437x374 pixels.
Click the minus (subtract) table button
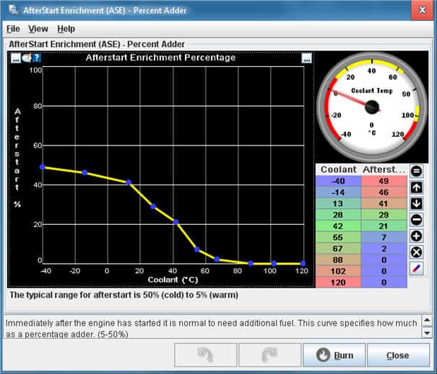pyautogui.click(x=416, y=220)
